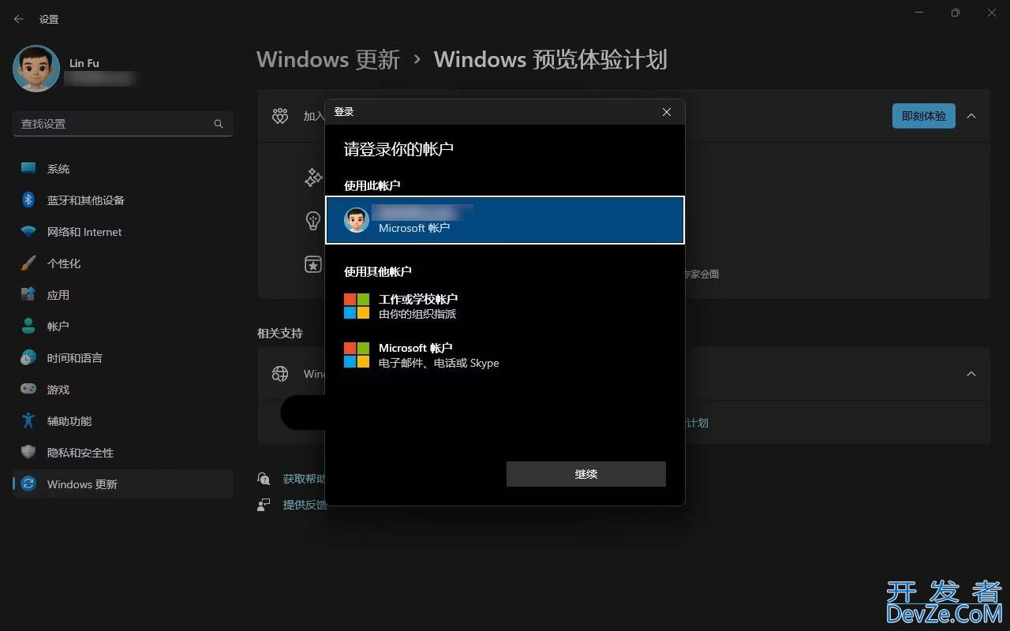This screenshot has height=631, width=1010.
Task: Select 网络和 Internet in sidebar
Action: pos(122,232)
